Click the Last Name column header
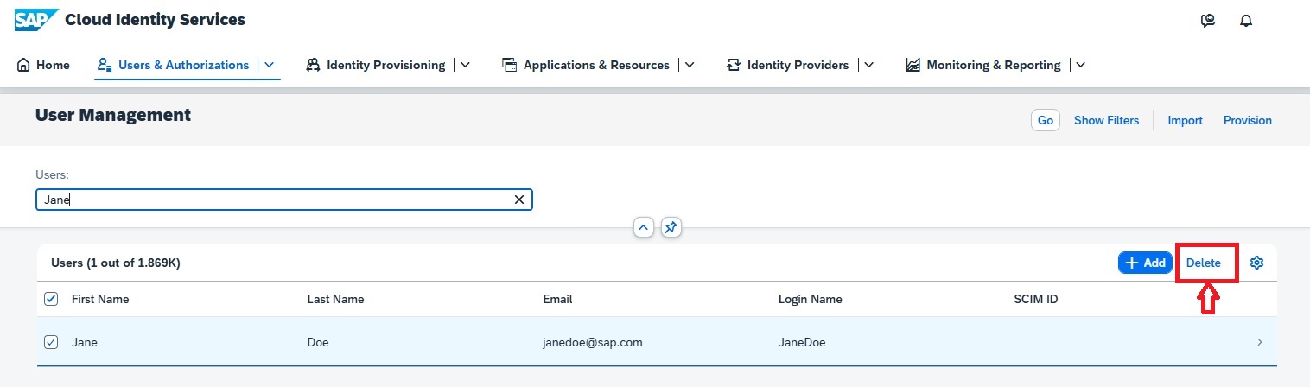The image size is (1310, 387). 335,299
